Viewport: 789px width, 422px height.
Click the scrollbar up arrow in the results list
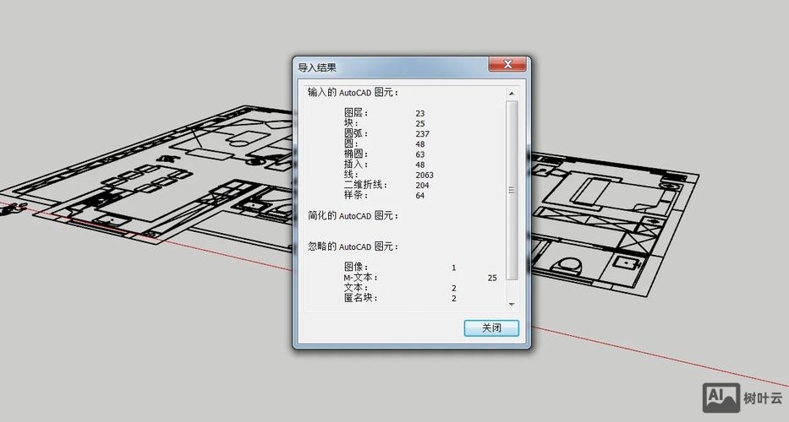[512, 94]
